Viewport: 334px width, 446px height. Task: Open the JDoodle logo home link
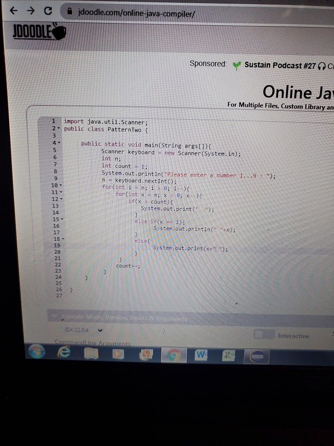click(39, 31)
